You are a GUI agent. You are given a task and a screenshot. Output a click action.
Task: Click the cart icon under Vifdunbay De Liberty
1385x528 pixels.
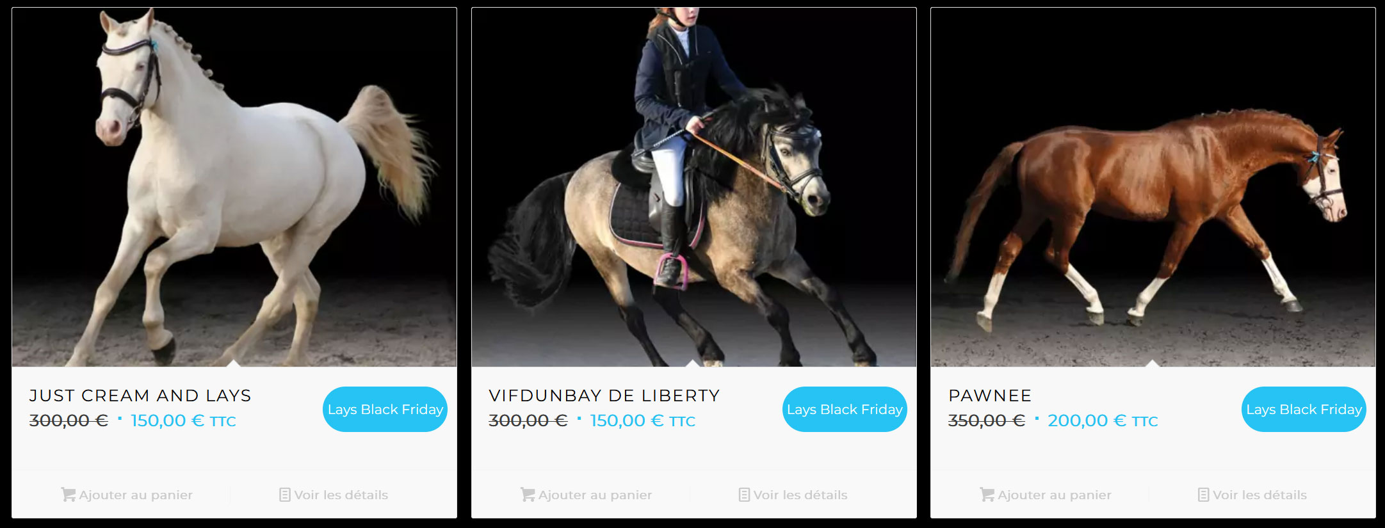click(x=527, y=495)
